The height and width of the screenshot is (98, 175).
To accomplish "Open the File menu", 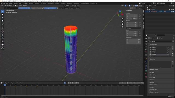I will point(4,3).
